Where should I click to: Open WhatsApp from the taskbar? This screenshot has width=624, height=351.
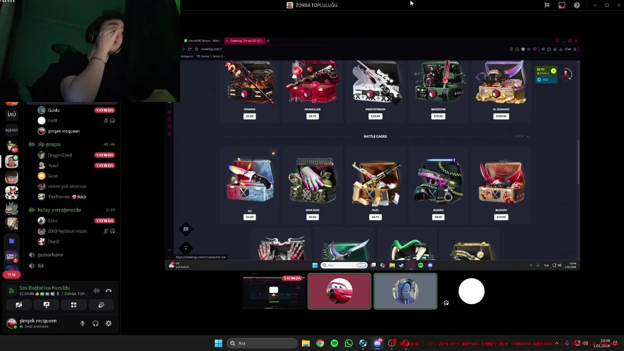pos(349,343)
